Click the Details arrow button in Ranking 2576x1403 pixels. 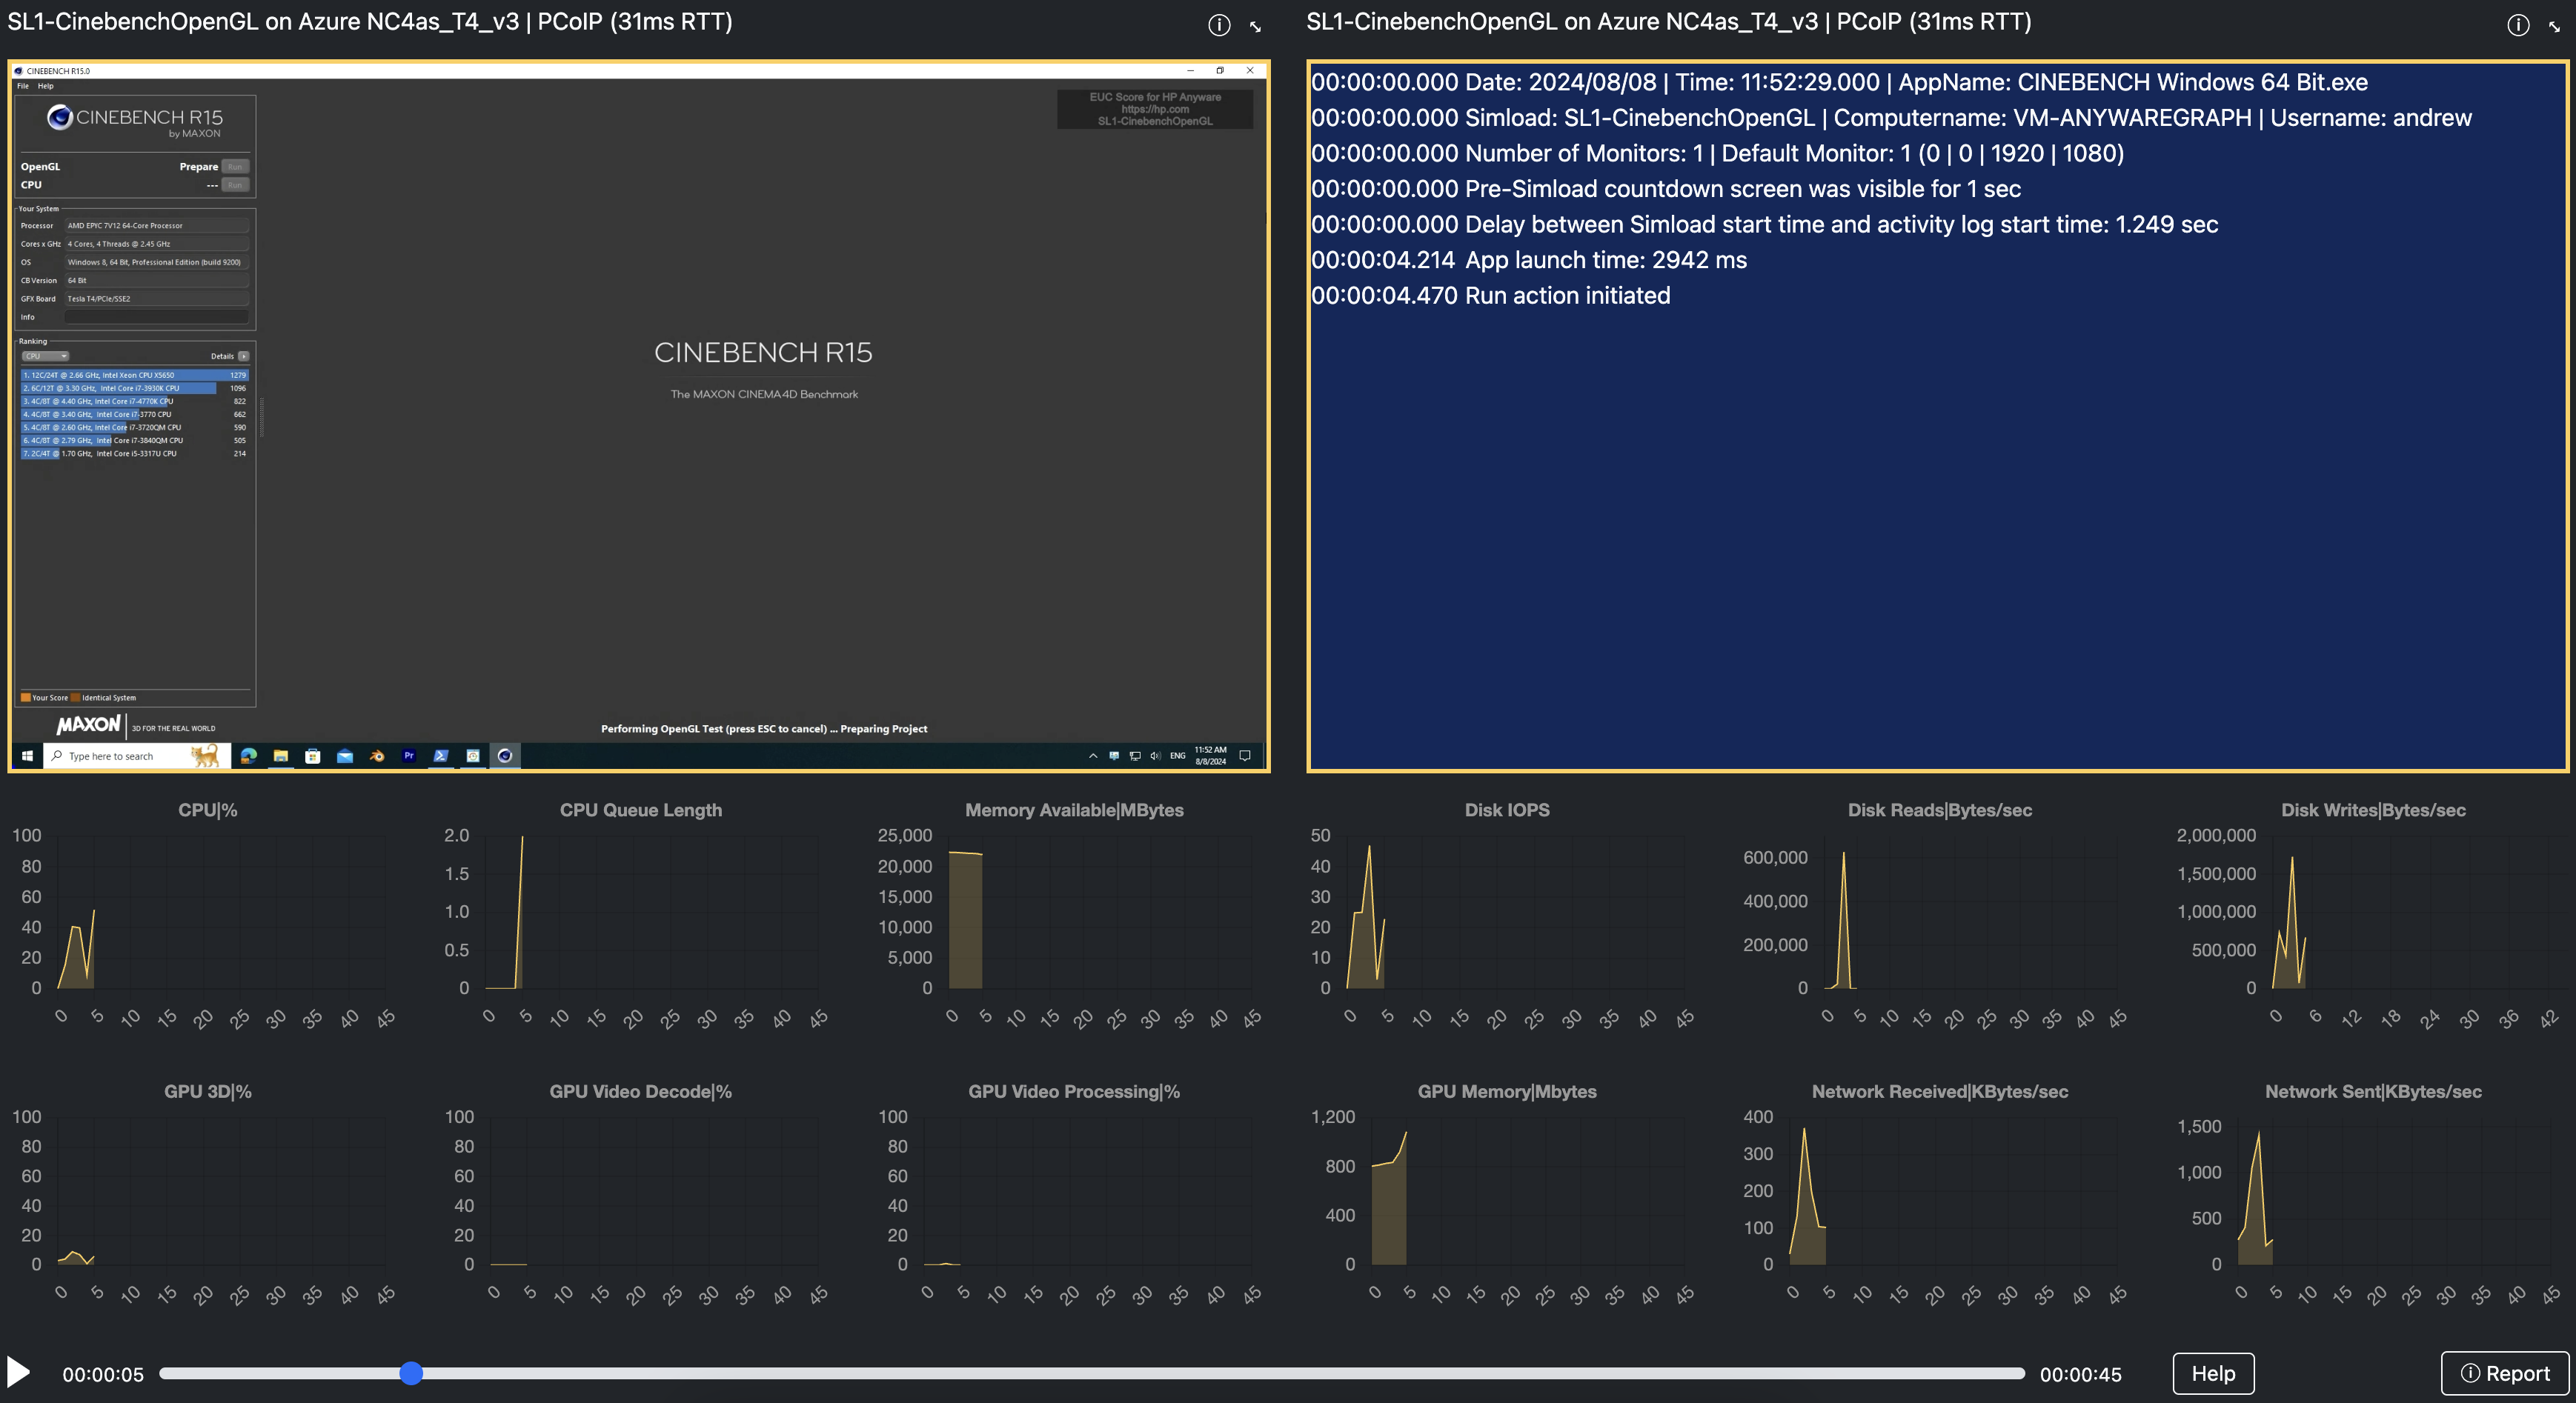coord(243,356)
